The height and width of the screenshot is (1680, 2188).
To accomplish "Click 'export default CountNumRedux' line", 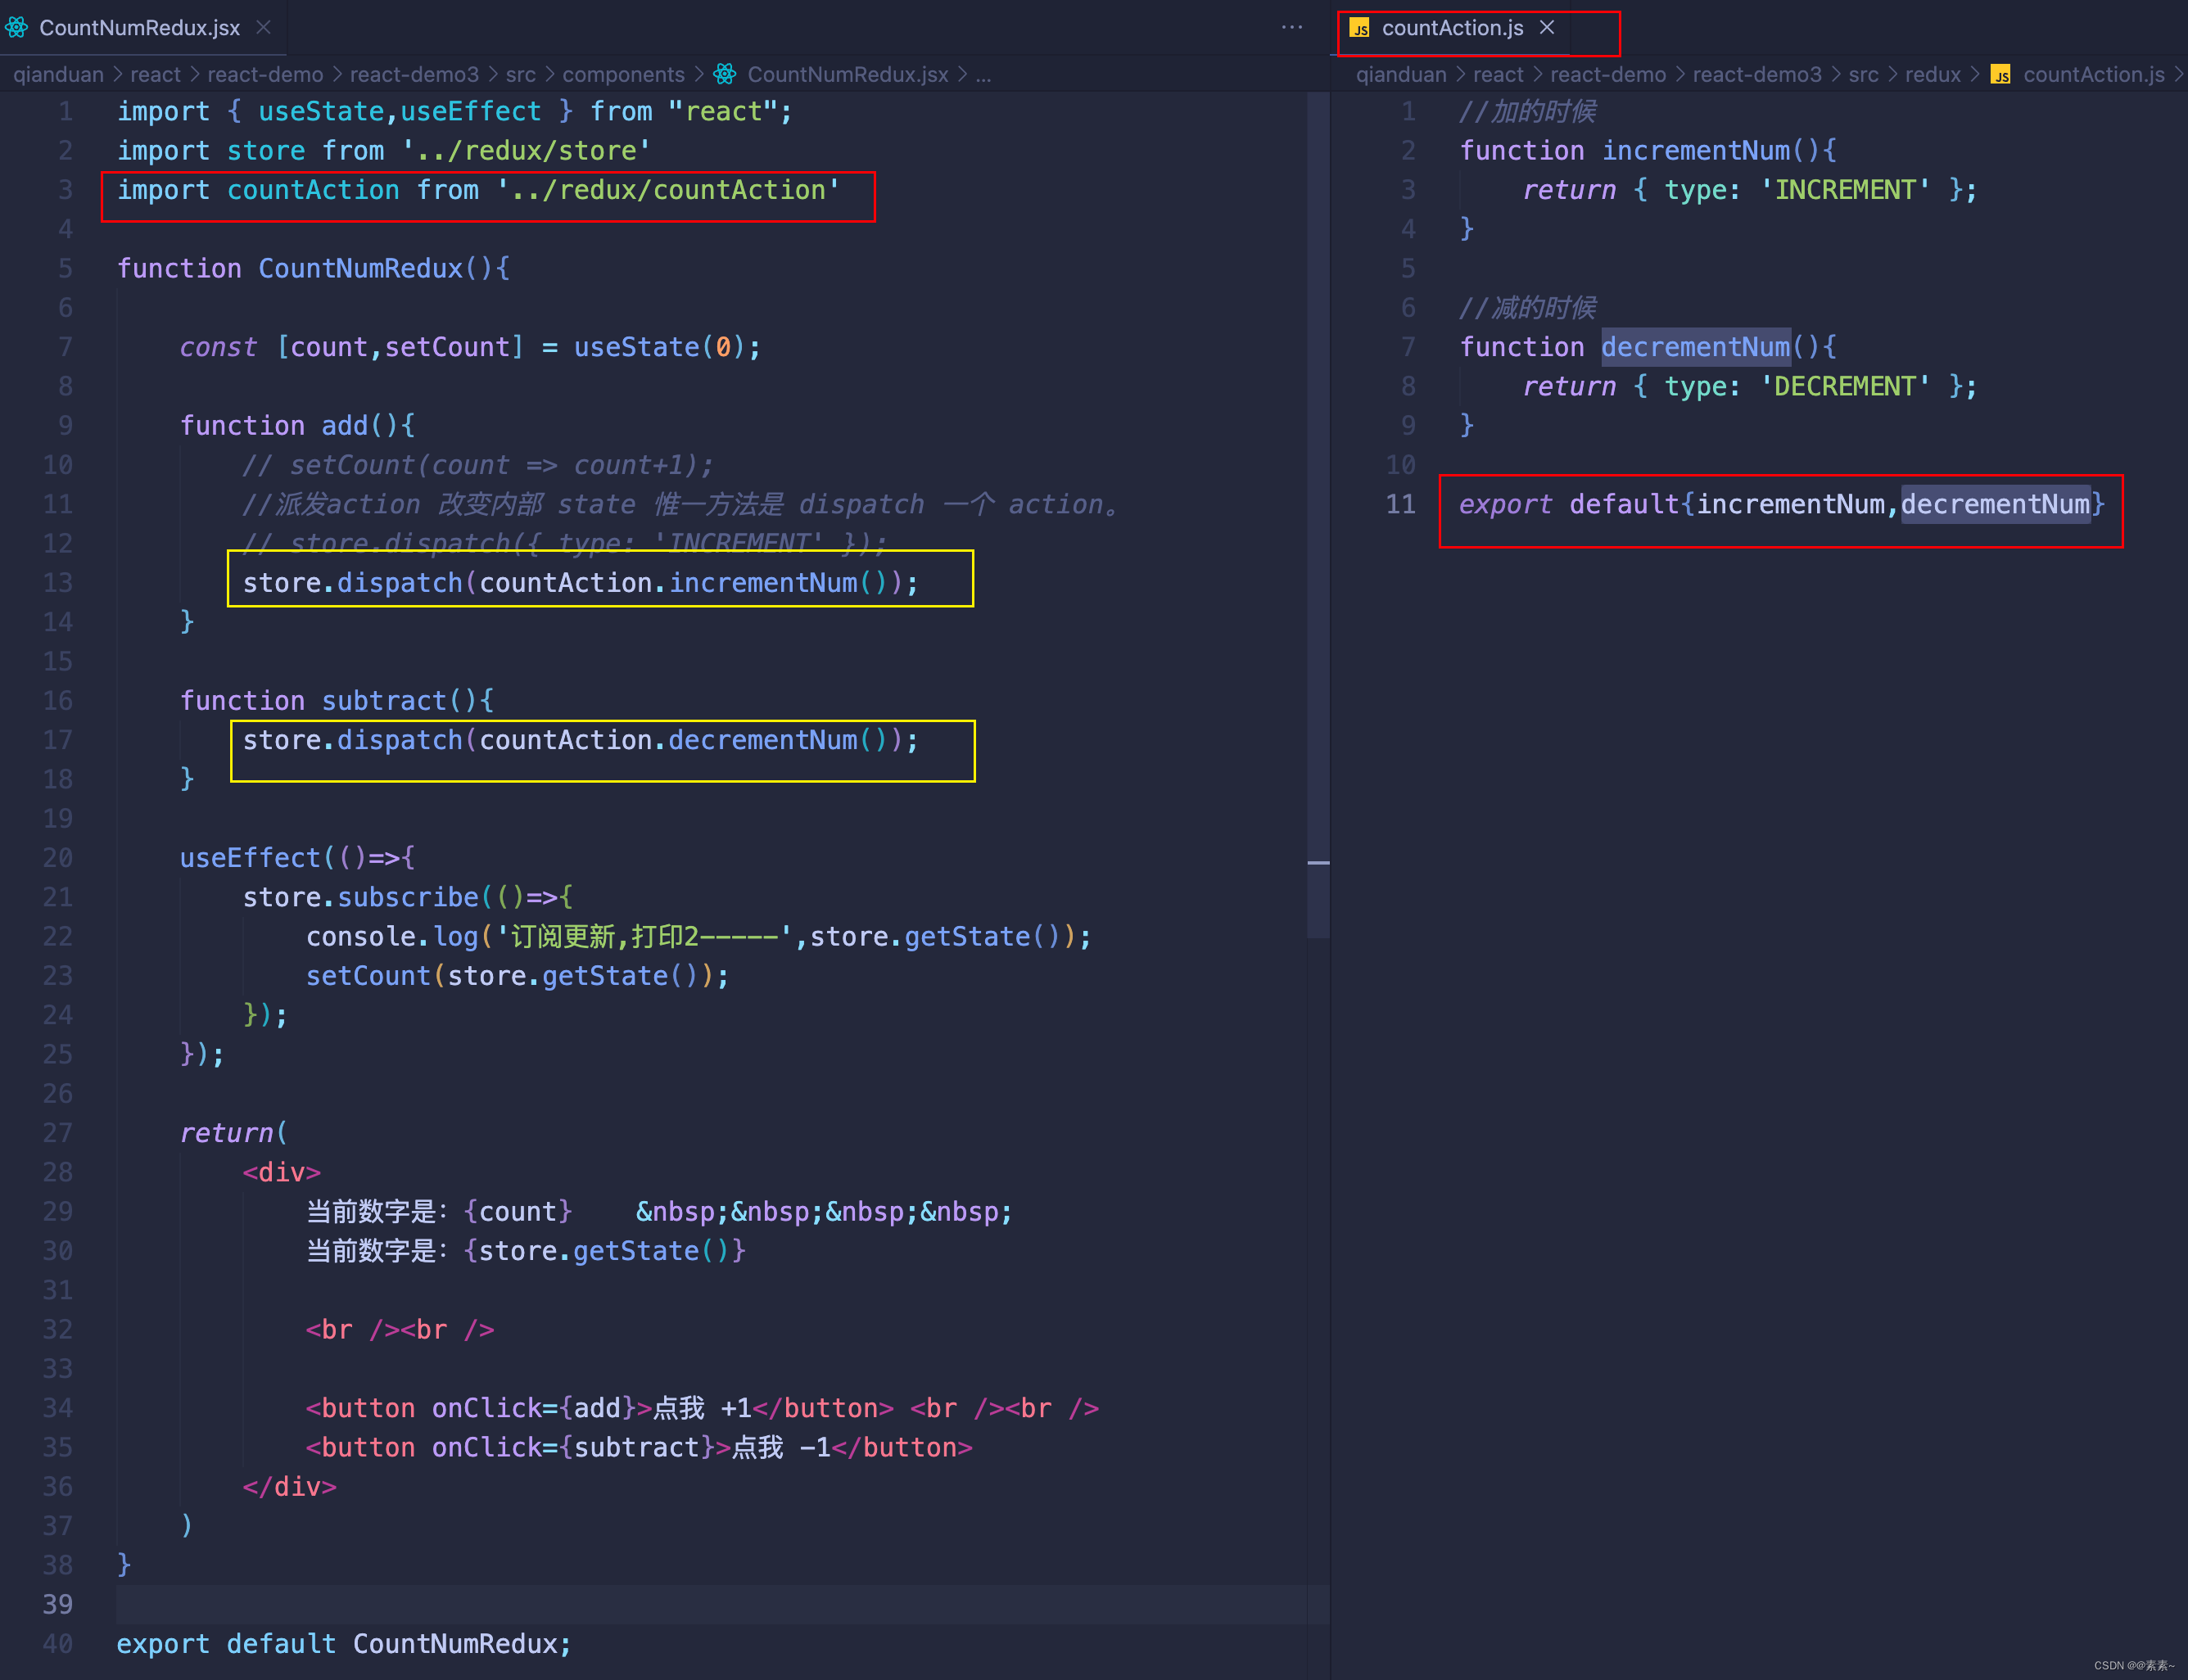I will pos(344,1644).
